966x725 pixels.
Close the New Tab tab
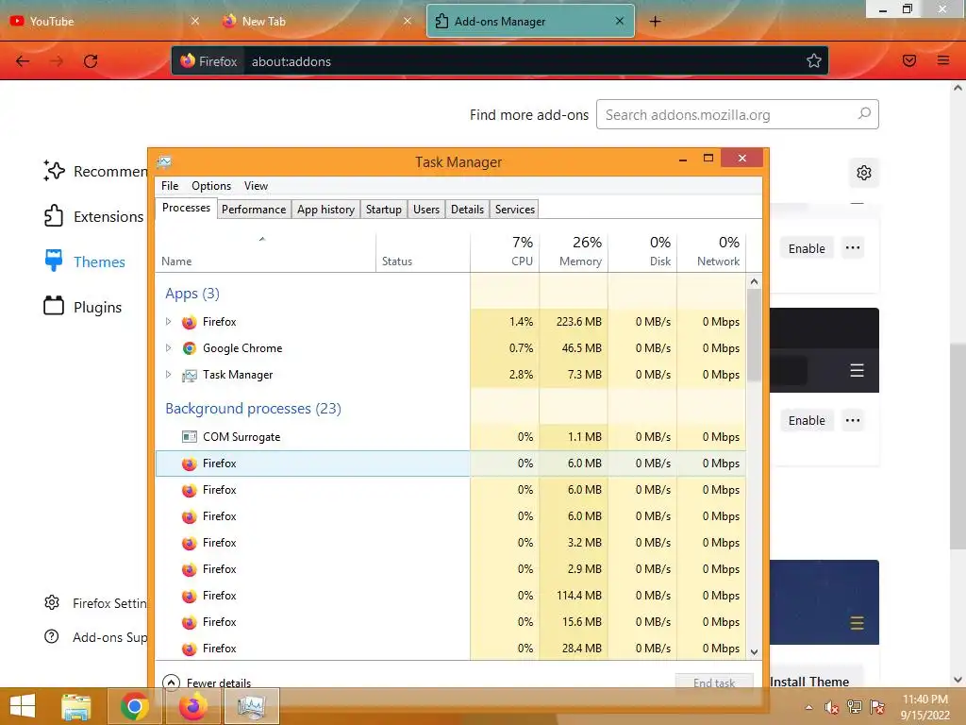[x=408, y=21]
